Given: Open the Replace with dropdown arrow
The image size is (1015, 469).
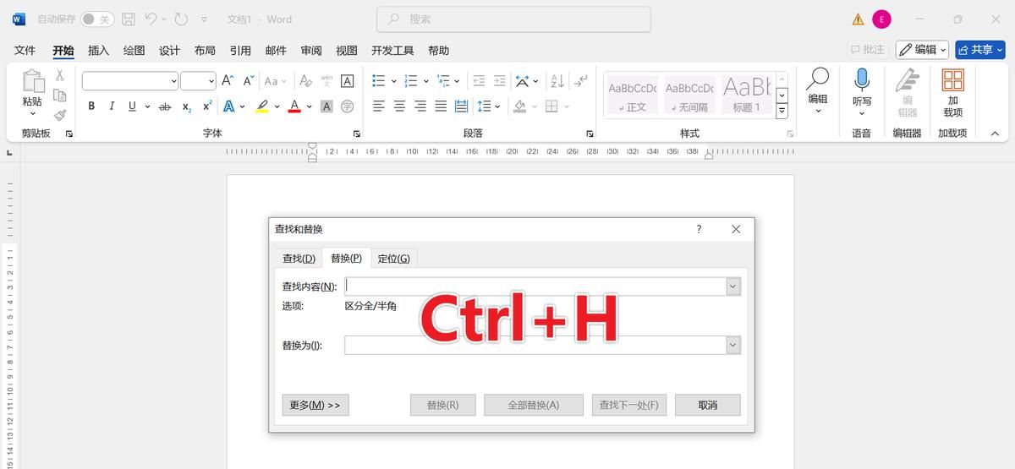Looking at the screenshot, I should click(x=733, y=345).
